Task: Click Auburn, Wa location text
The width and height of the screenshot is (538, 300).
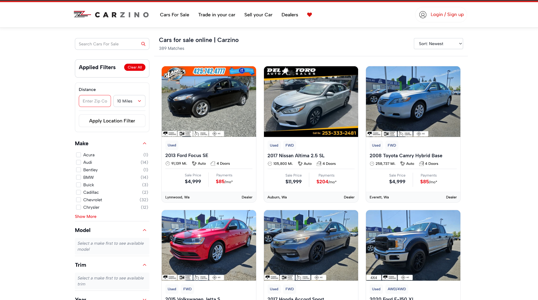Action: (x=277, y=197)
